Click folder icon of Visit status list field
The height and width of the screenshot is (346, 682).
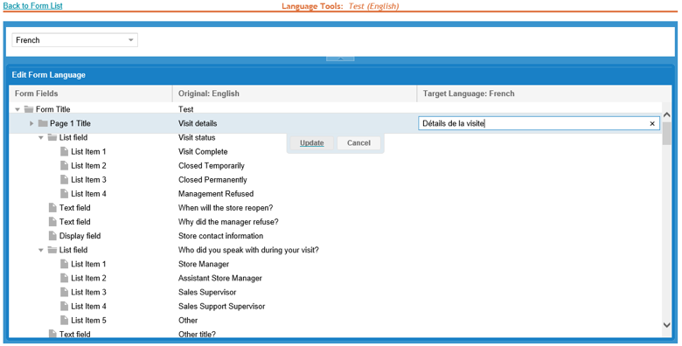pyautogui.click(x=52, y=137)
